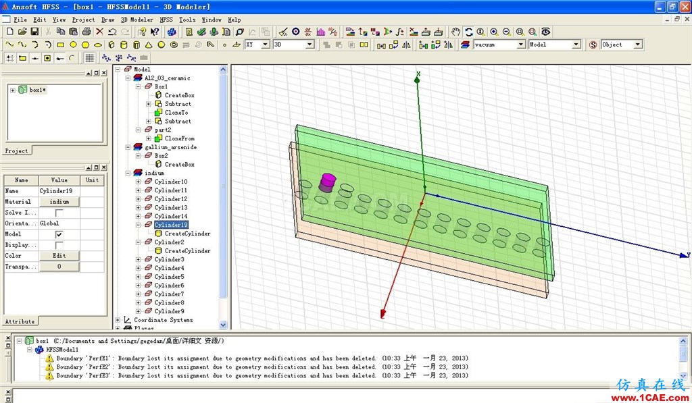Open the Draw menu
This screenshot has width=692, height=403.
pyautogui.click(x=107, y=20)
